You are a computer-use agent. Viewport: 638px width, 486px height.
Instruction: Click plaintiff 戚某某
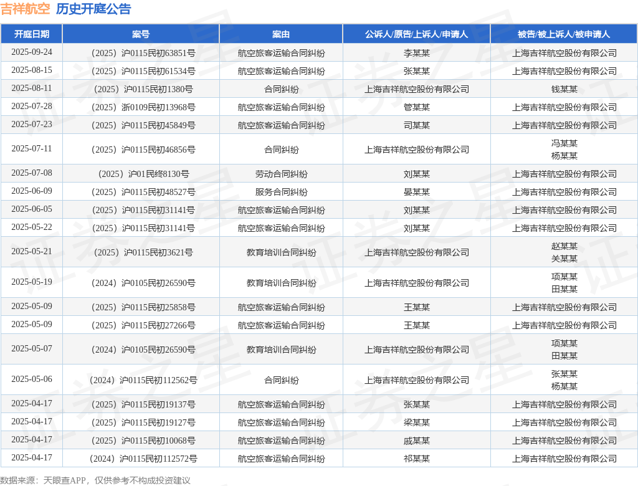point(417,441)
